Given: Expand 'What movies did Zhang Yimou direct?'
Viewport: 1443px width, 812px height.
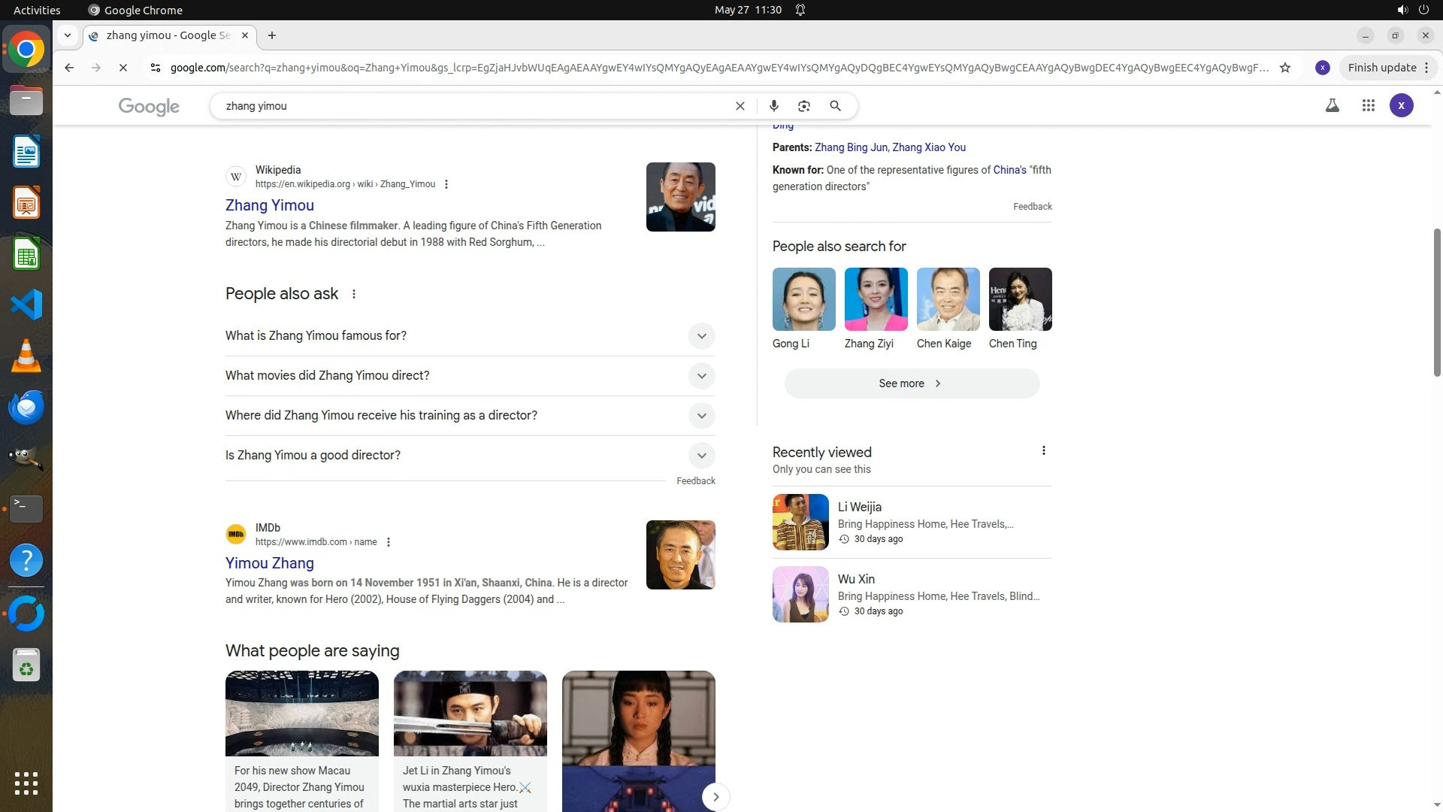Looking at the screenshot, I should 701,376.
